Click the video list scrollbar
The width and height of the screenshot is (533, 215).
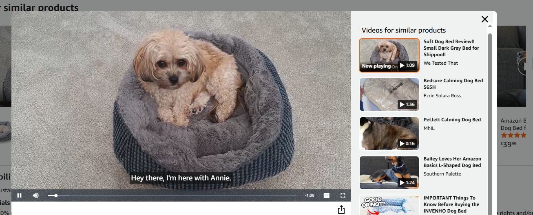490,122
